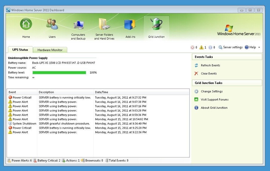Click the Total Events status bar icon

click(x=107, y=160)
